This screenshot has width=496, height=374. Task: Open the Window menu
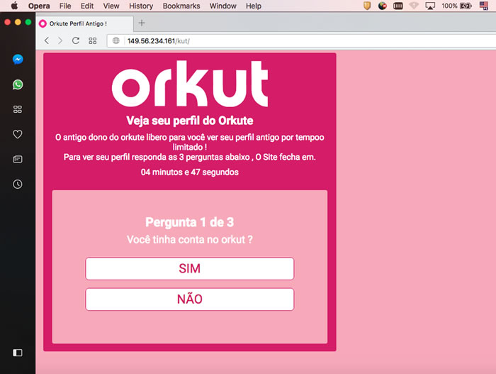[x=222, y=6]
